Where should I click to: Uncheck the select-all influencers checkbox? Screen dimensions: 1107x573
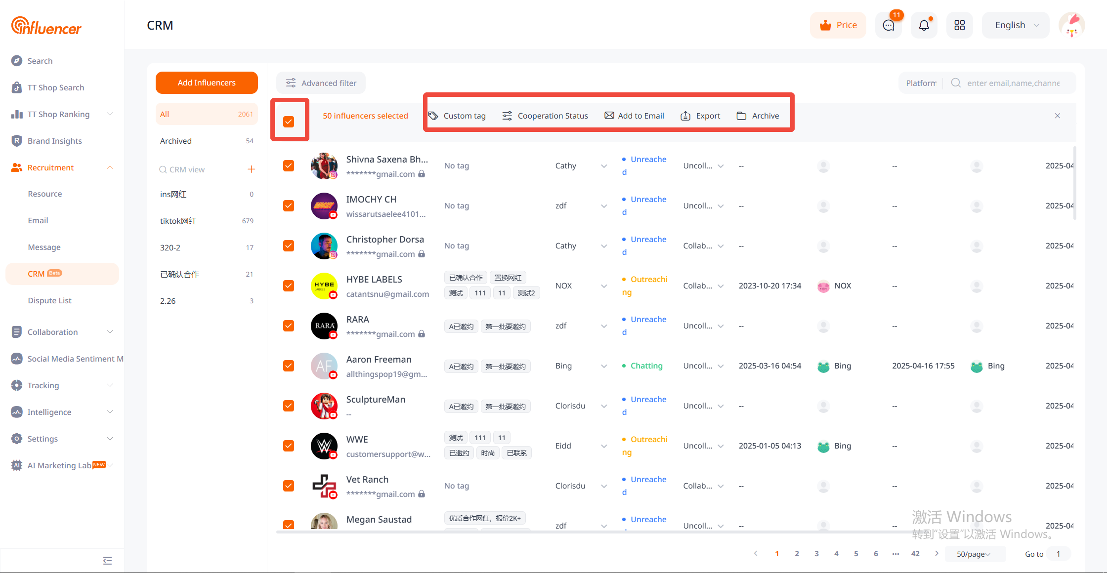[289, 122]
